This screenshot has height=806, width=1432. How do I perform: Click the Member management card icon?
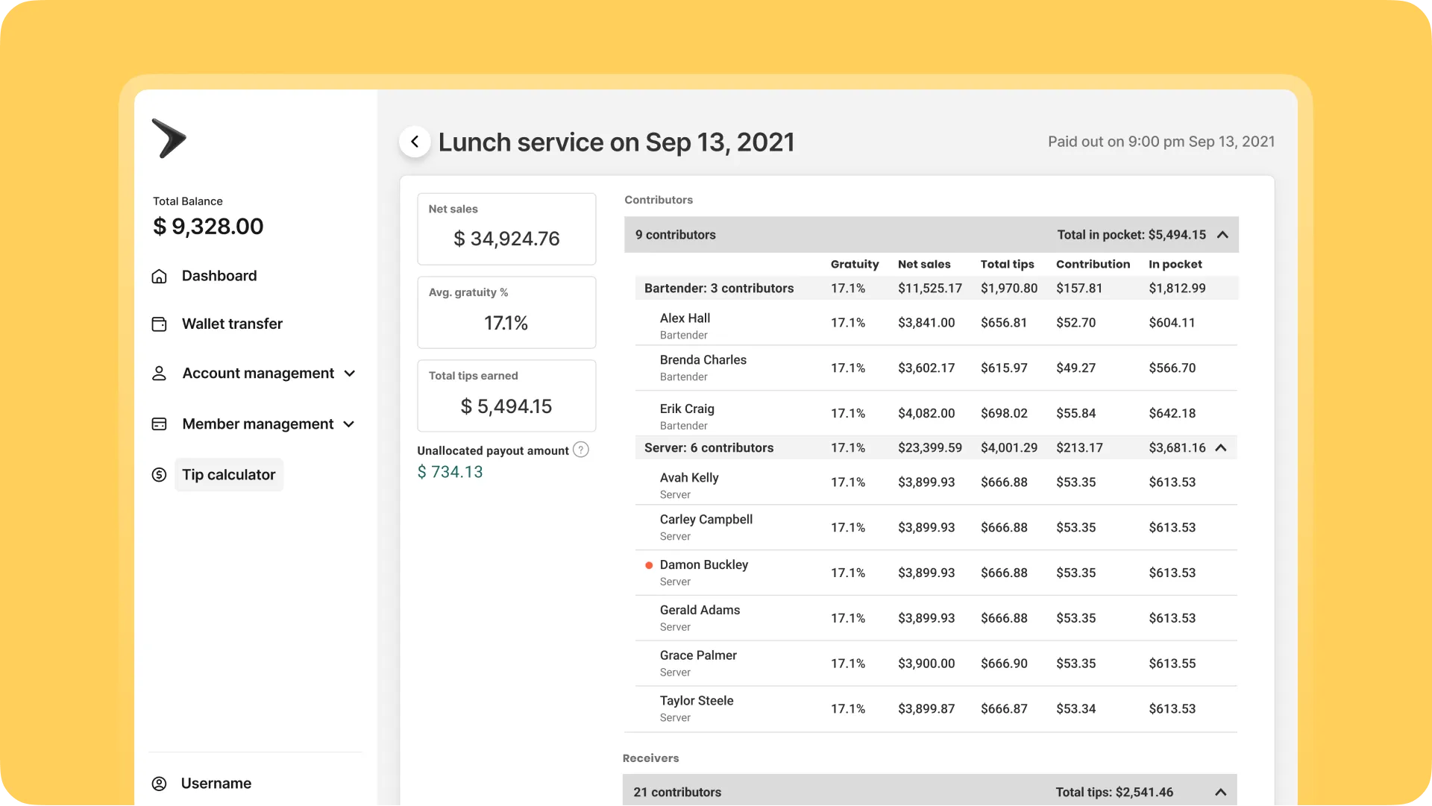(159, 424)
